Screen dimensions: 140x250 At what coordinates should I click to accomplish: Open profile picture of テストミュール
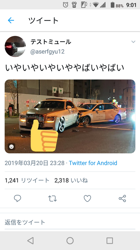pos(15,47)
